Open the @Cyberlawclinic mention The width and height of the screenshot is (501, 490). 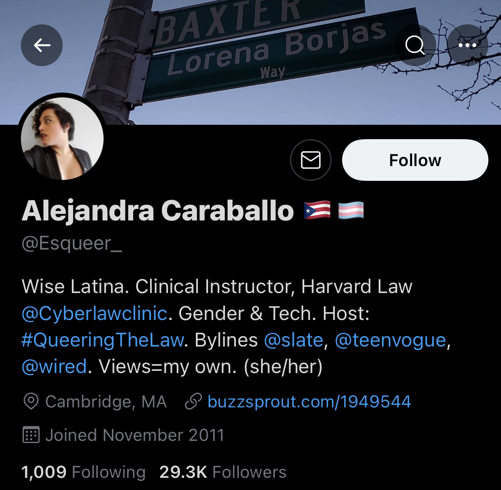coord(94,313)
